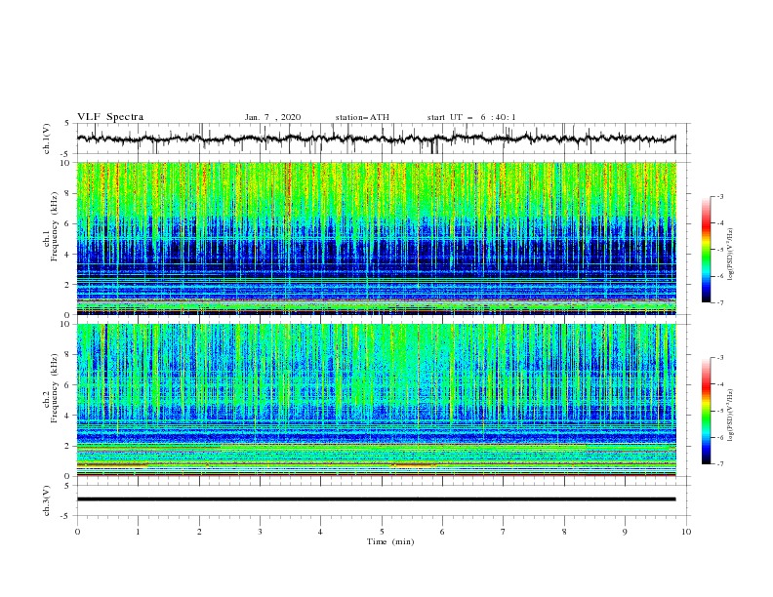Click the ch.2 PSD color scale bar
Viewport: 773px width, 597px height.
[706, 411]
